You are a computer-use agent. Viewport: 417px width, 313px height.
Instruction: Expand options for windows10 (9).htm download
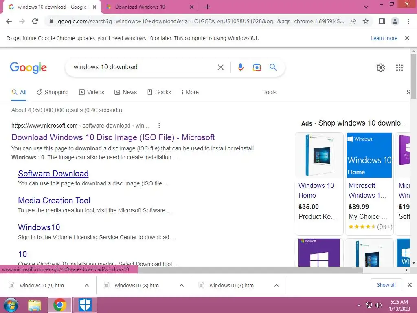tap(87, 285)
